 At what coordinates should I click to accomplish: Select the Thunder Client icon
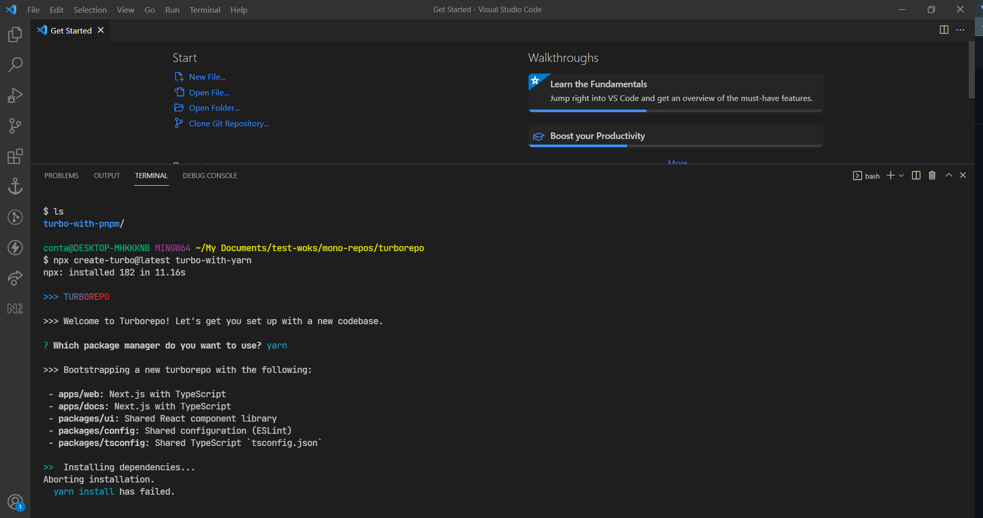tap(15, 248)
